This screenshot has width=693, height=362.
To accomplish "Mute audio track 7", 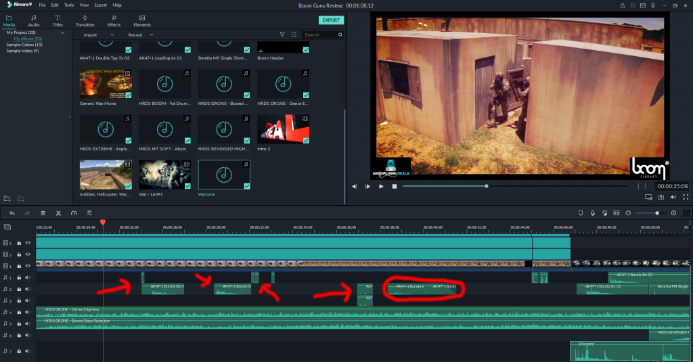I will point(28,351).
